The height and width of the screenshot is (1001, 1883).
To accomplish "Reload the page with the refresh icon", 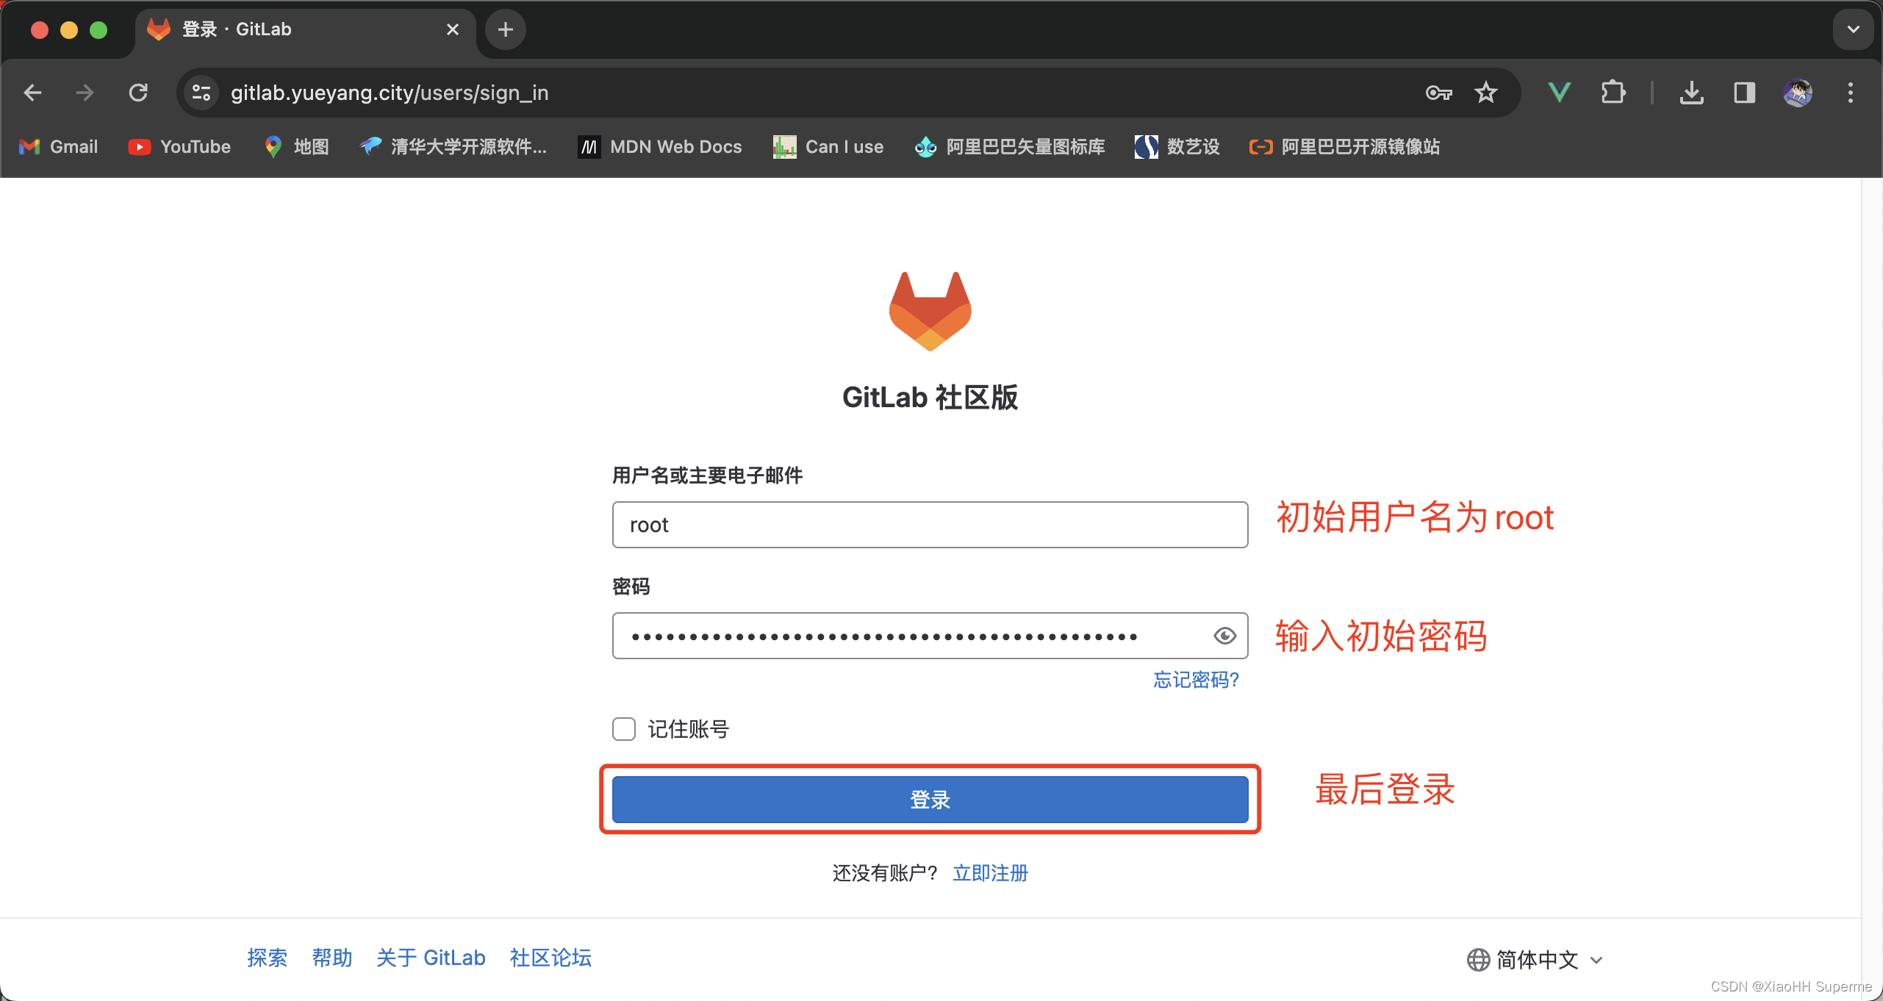I will (x=137, y=93).
